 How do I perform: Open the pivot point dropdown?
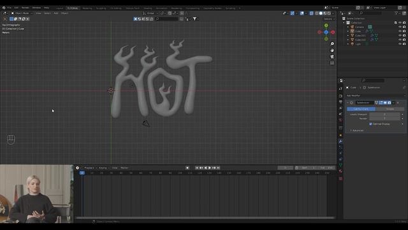click(x=163, y=13)
